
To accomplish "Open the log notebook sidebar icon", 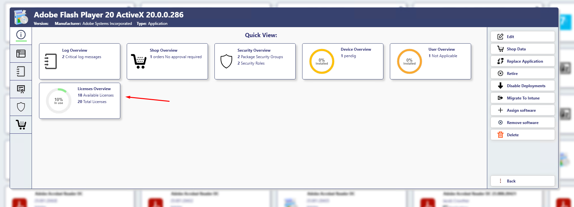I will (x=21, y=71).
